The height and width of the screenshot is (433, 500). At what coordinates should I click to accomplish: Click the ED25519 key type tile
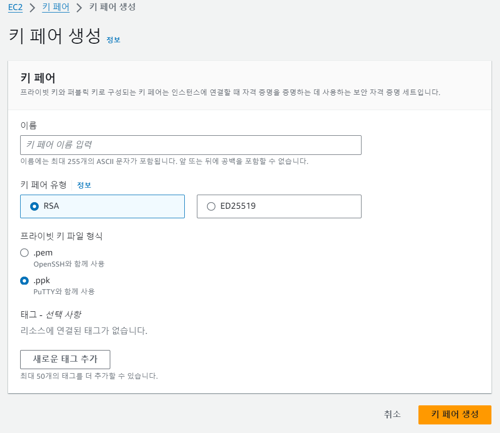tap(279, 206)
